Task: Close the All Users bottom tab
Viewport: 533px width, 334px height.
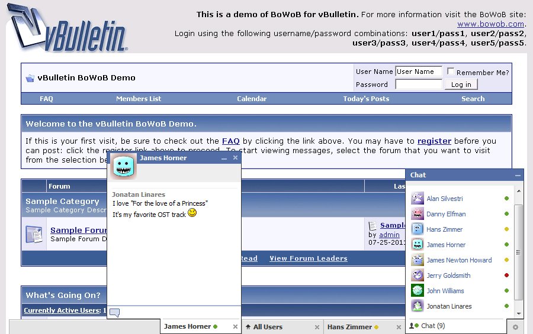Action: [317, 327]
